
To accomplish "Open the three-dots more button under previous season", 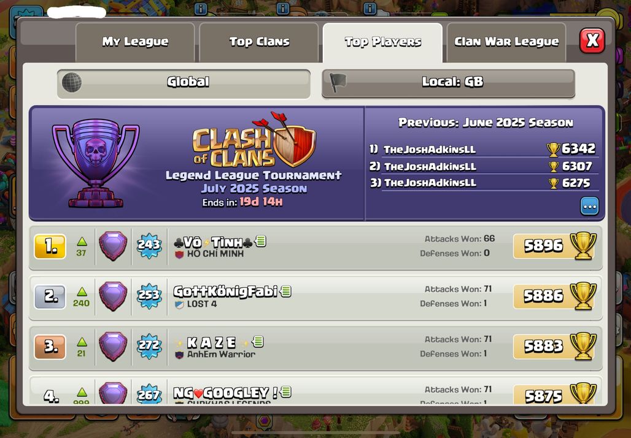I will [x=589, y=206].
